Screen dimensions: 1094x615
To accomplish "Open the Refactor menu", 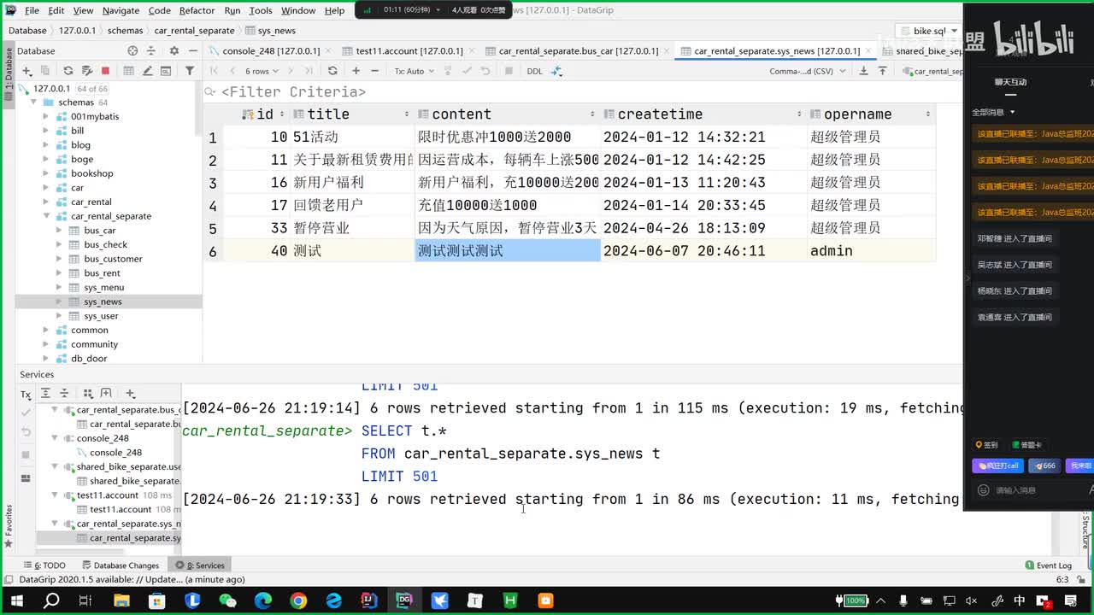I will click(x=197, y=10).
